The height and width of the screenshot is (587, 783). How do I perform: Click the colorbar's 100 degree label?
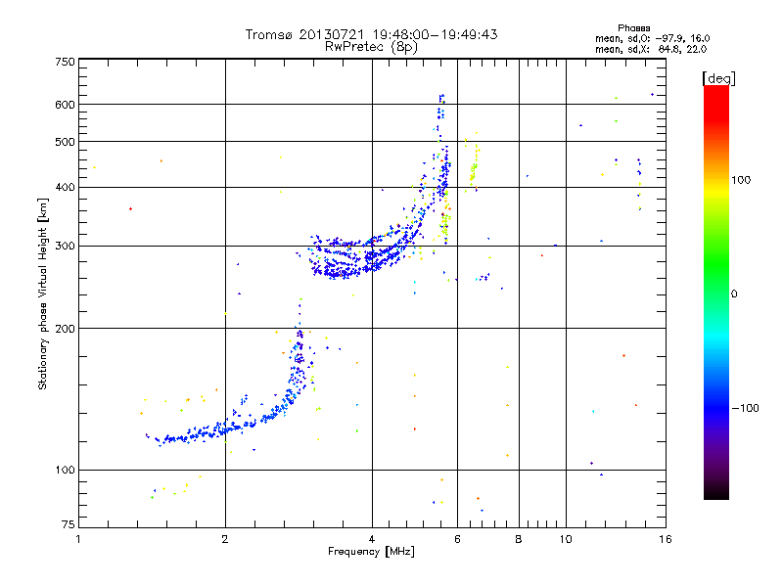(741, 180)
